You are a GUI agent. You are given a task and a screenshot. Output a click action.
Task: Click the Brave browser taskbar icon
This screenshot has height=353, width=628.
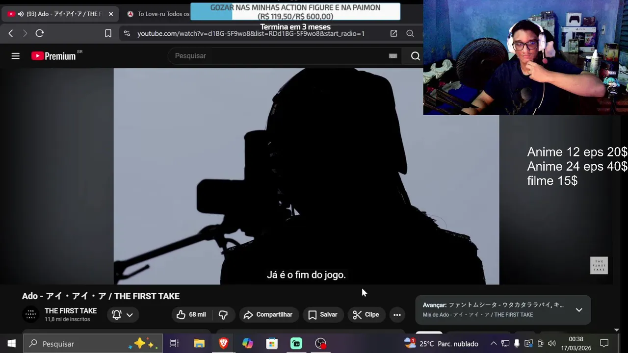223,344
